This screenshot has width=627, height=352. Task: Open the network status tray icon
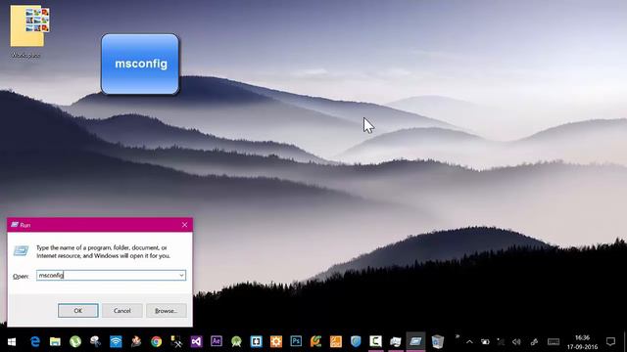[x=501, y=342]
